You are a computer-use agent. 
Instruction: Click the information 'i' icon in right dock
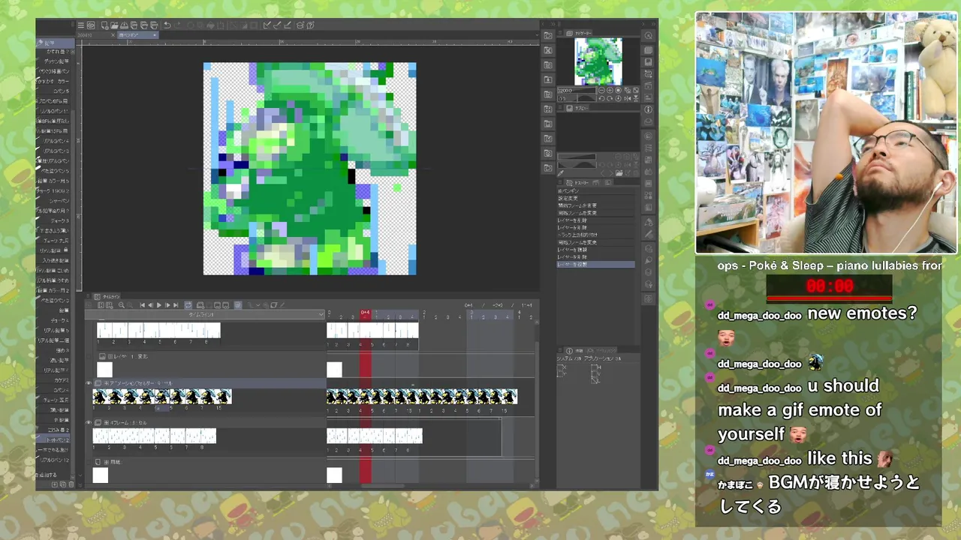coord(648,109)
